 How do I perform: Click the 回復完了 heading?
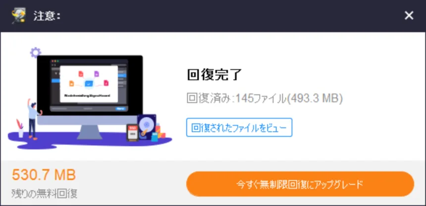click(x=214, y=74)
